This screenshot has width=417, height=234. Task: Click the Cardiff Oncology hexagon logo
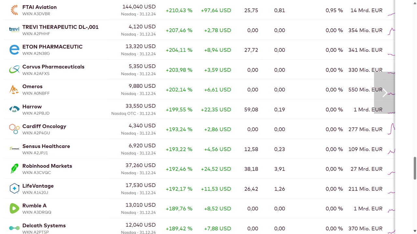click(14, 129)
